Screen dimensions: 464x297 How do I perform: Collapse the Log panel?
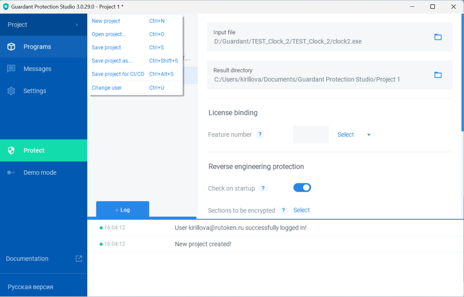point(122,210)
